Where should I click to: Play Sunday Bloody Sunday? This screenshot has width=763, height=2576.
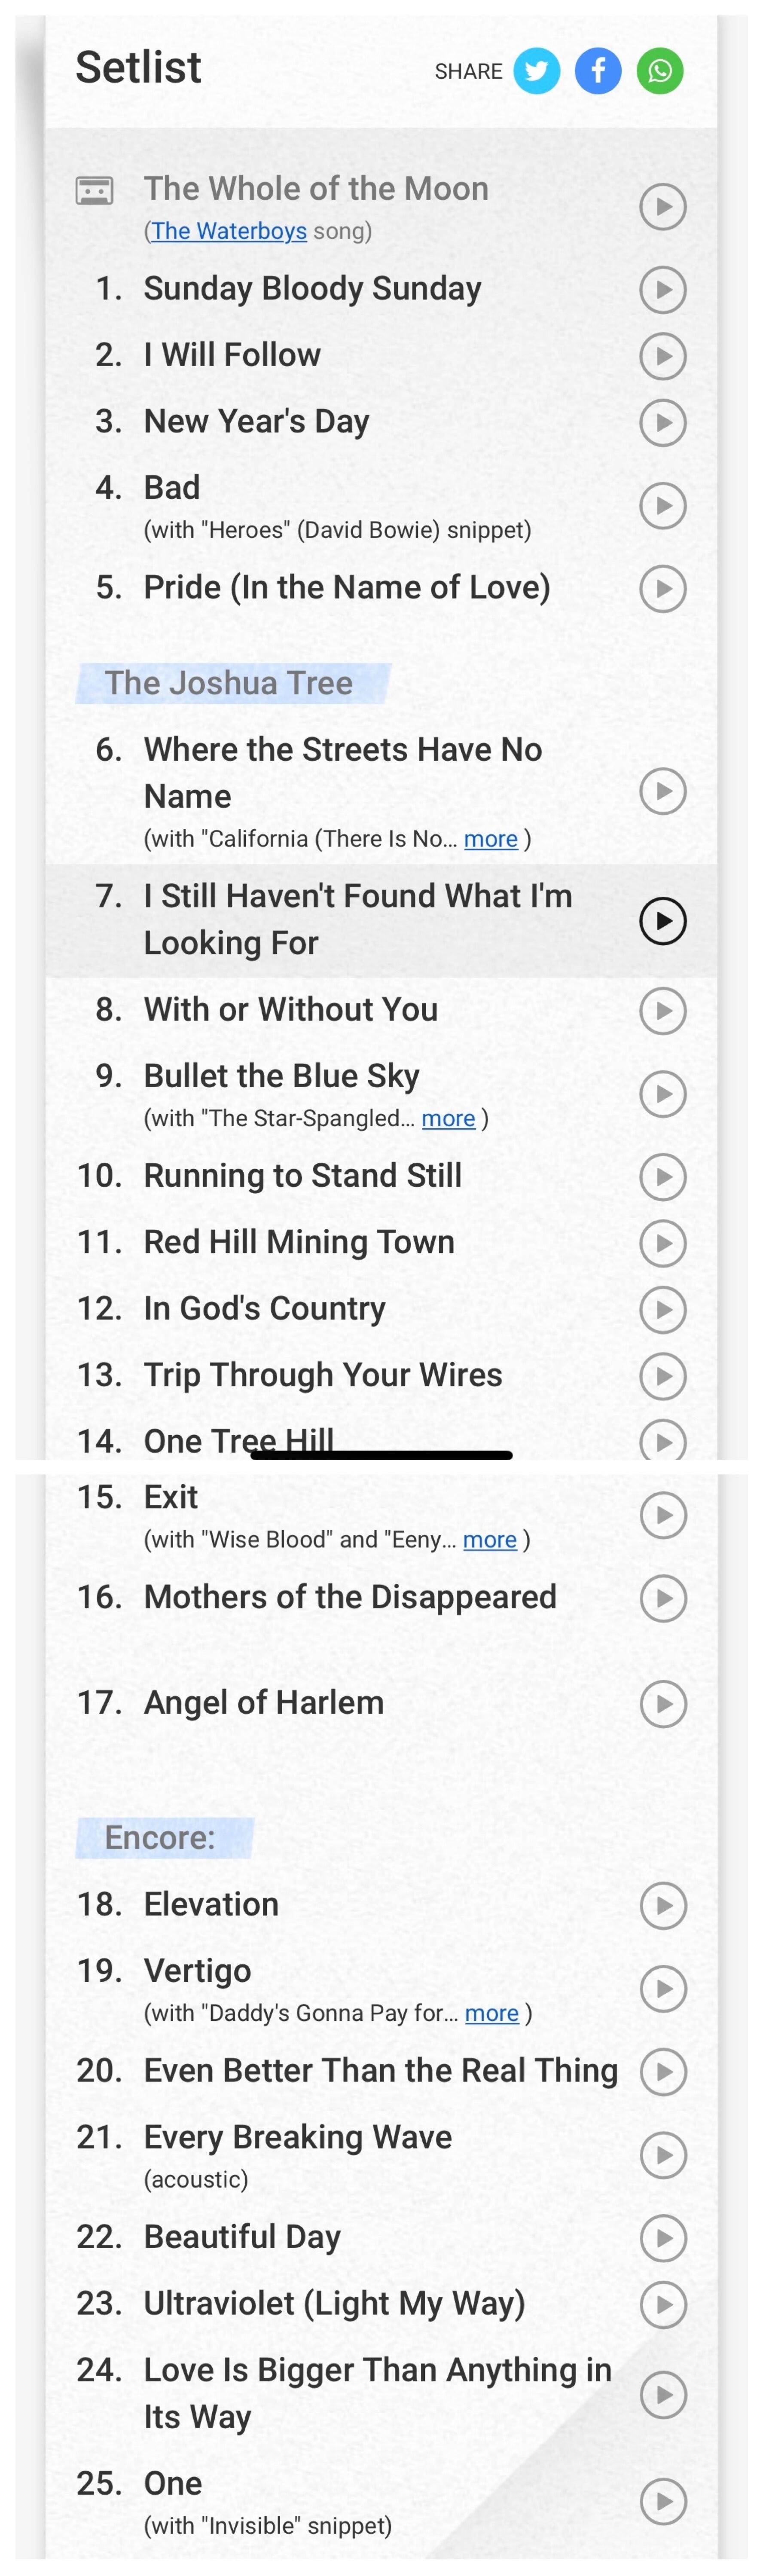662,290
